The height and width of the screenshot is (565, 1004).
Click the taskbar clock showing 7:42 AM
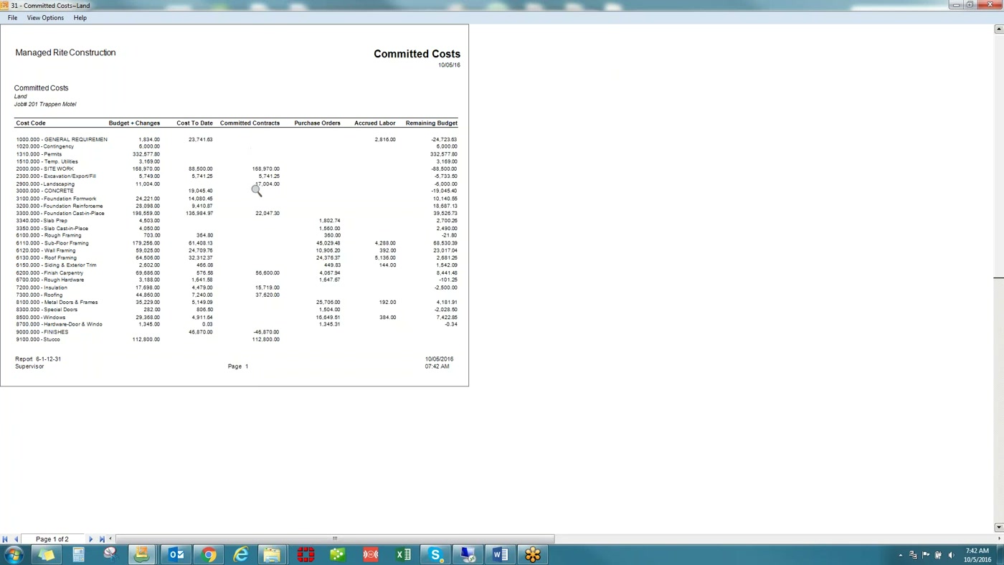pos(977,555)
